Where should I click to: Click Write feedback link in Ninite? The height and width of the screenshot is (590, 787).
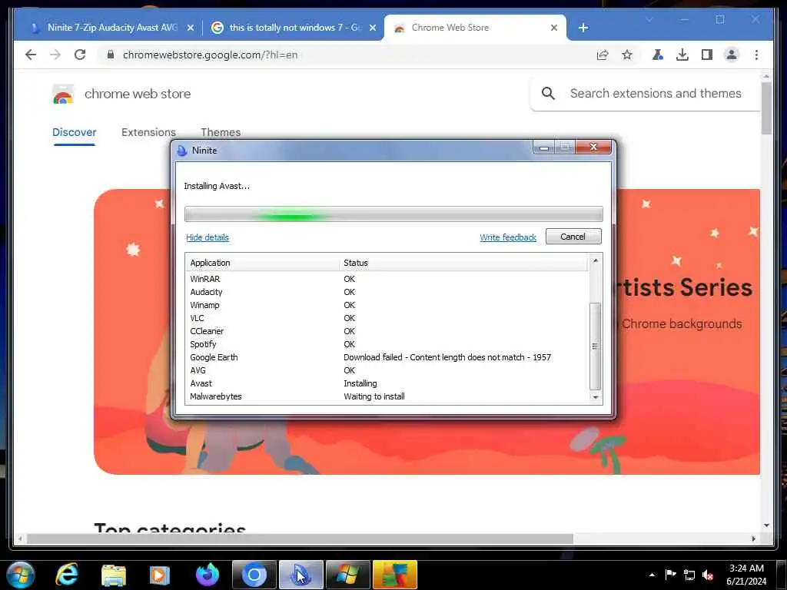[508, 237]
